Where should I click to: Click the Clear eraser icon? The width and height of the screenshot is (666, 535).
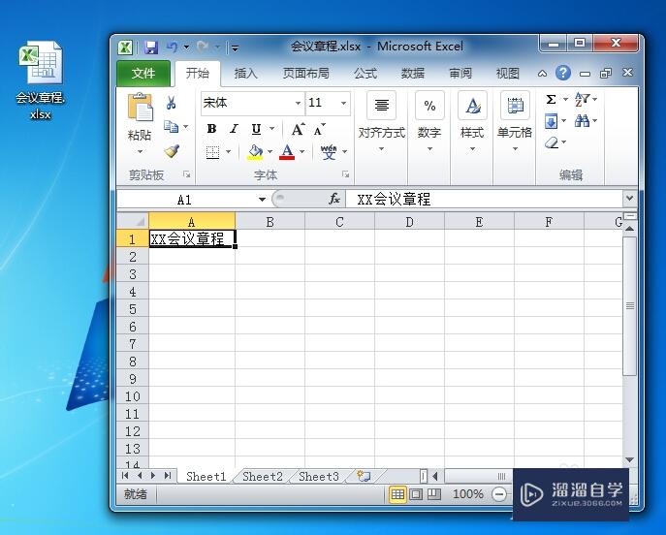(552, 142)
